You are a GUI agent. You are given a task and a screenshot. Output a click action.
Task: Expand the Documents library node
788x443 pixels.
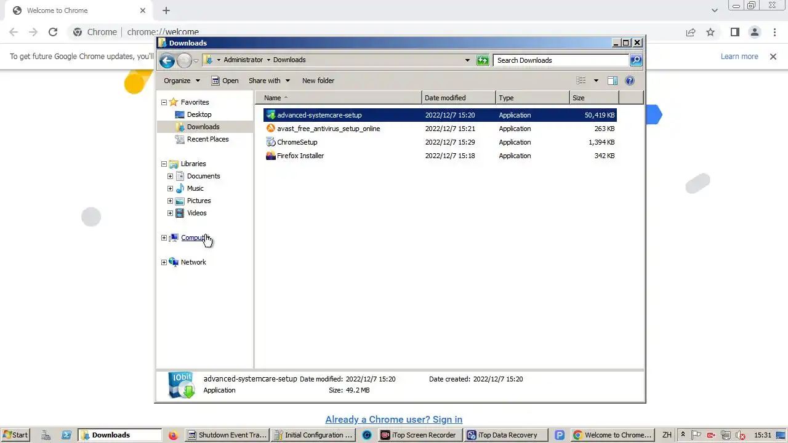[x=171, y=176]
